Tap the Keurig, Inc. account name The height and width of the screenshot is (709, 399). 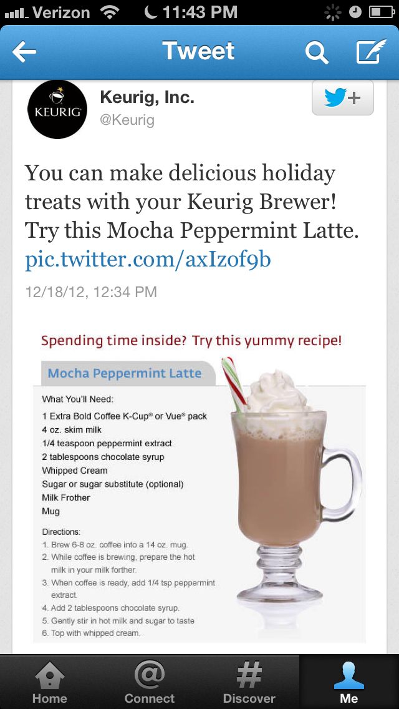[147, 97]
